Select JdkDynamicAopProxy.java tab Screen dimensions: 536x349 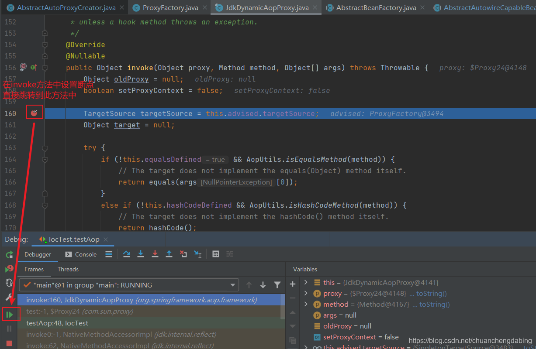pyautogui.click(x=267, y=7)
